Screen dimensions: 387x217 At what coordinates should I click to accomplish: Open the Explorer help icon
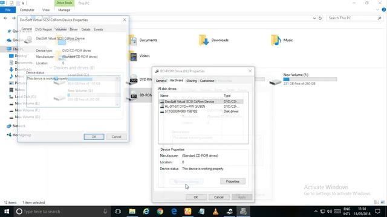384,10
